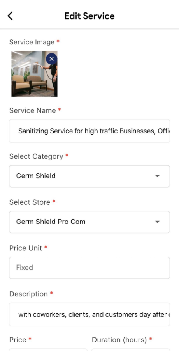Click the Select Store label
Viewport: 179px width, 351px height.
[30, 202]
